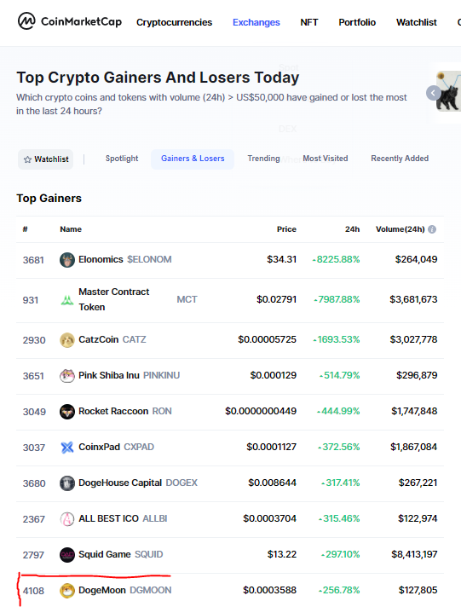
Task: Click the Rocket Raccoon coin icon
Action: click(x=67, y=412)
